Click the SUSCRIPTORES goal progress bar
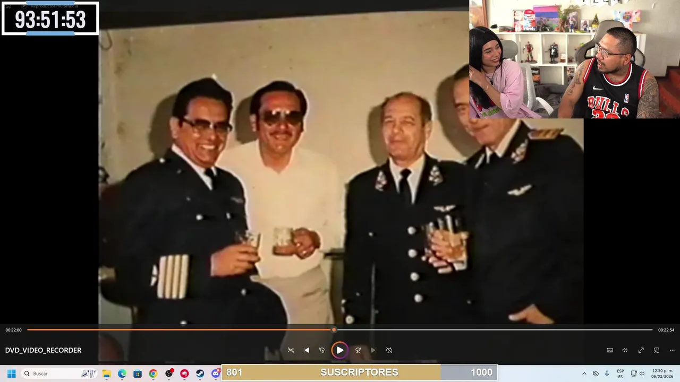The height and width of the screenshot is (382, 680). pyautogui.click(x=359, y=372)
